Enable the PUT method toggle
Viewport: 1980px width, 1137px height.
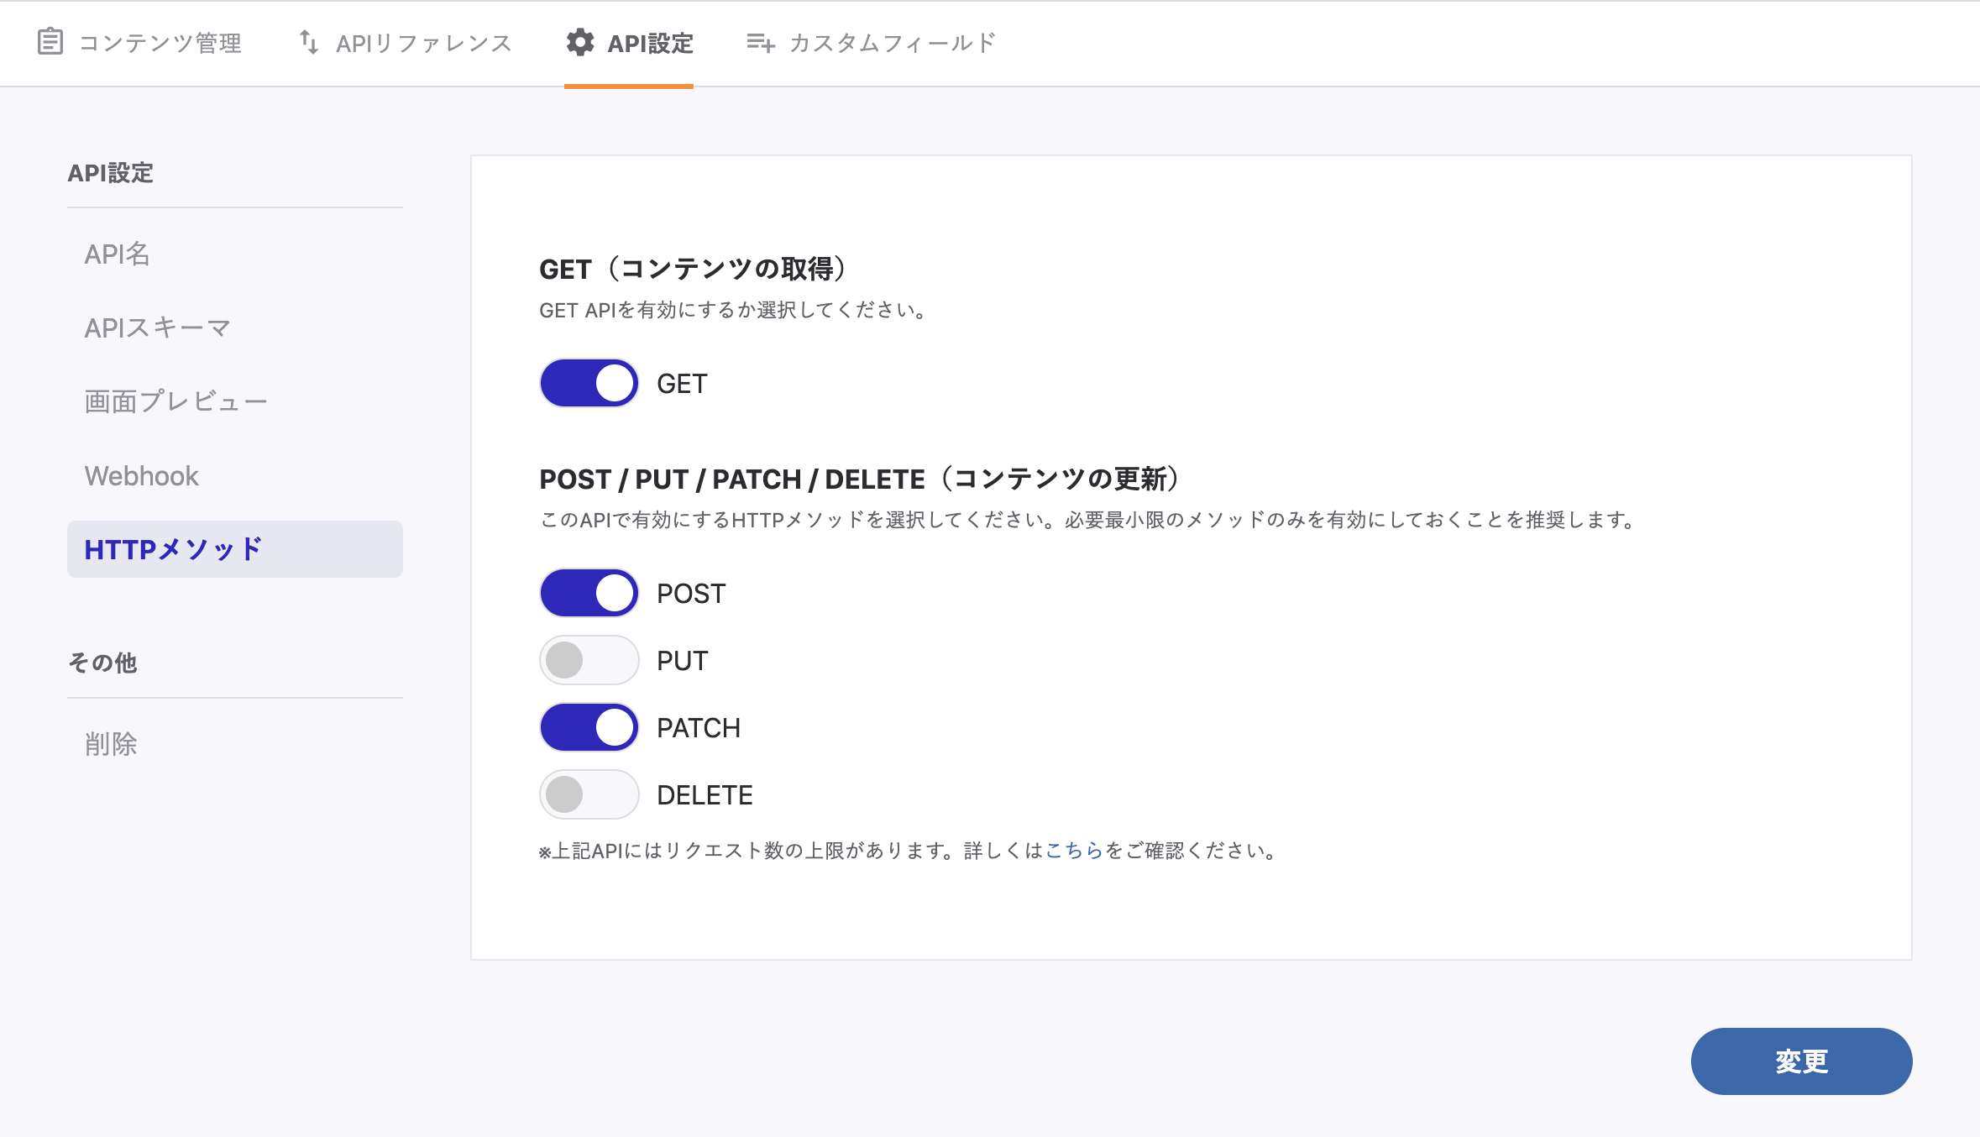click(589, 660)
